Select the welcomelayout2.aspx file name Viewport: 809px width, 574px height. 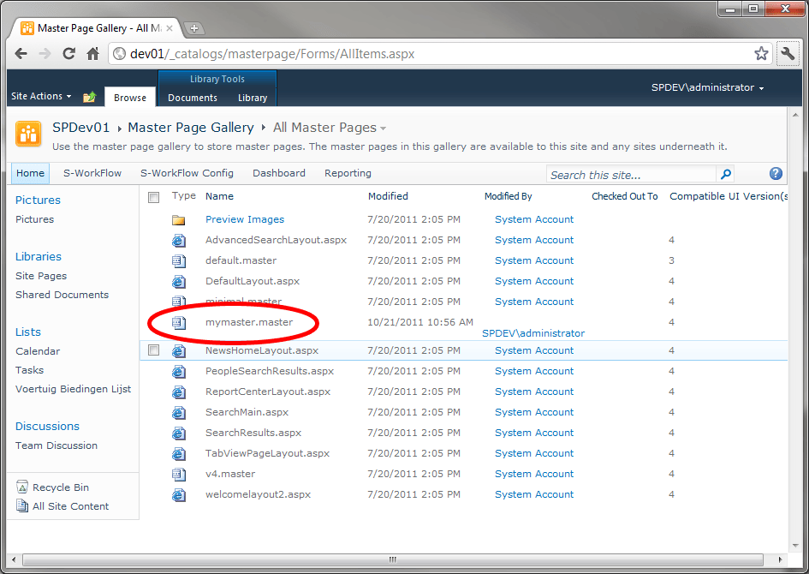point(258,494)
